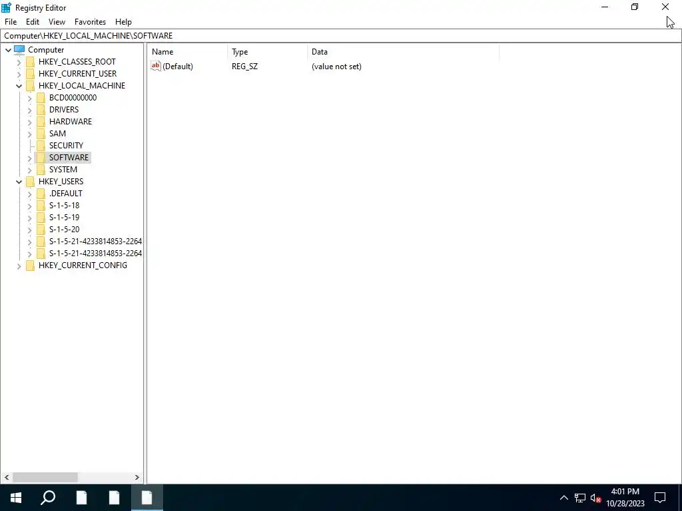The height and width of the screenshot is (511, 682).
Task: Expand the HKEY_CURRENT_CONFIG chevron
Action: coord(19,266)
